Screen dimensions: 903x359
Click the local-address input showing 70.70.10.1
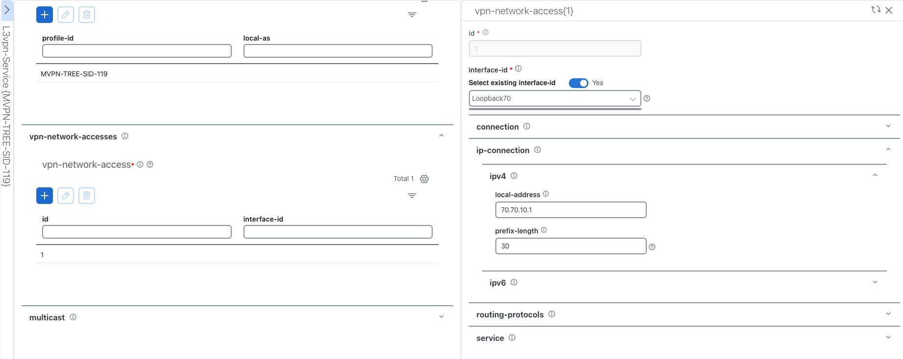click(570, 210)
